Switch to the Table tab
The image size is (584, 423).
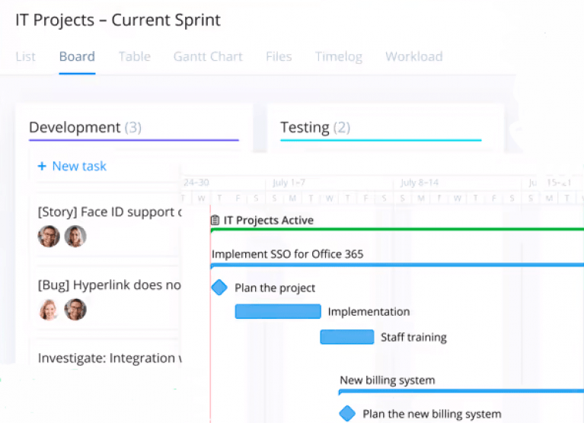pyautogui.click(x=134, y=57)
